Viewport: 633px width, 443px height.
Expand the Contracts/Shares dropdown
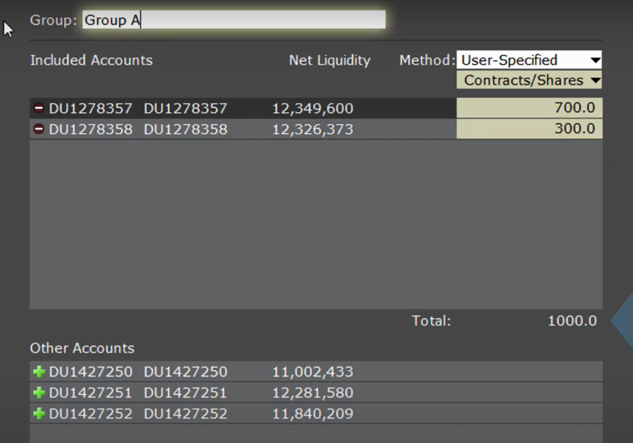tap(529, 80)
